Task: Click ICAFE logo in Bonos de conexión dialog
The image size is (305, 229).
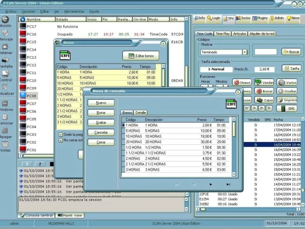Action: (x=231, y=104)
